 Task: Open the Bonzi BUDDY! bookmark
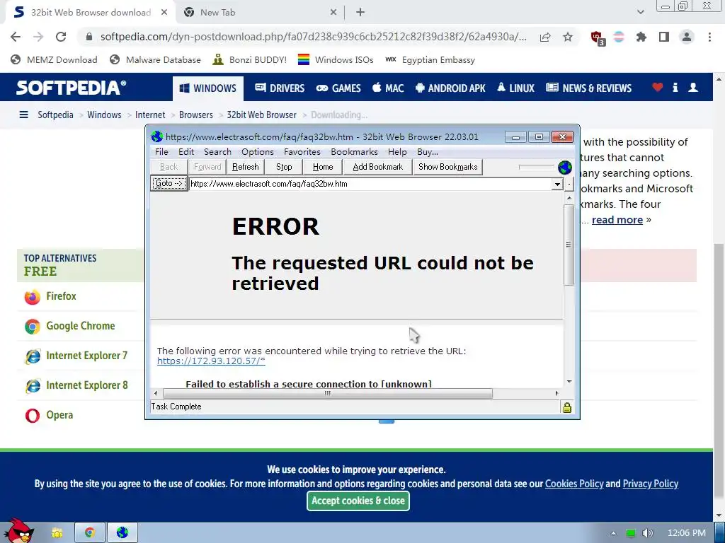[249, 59]
